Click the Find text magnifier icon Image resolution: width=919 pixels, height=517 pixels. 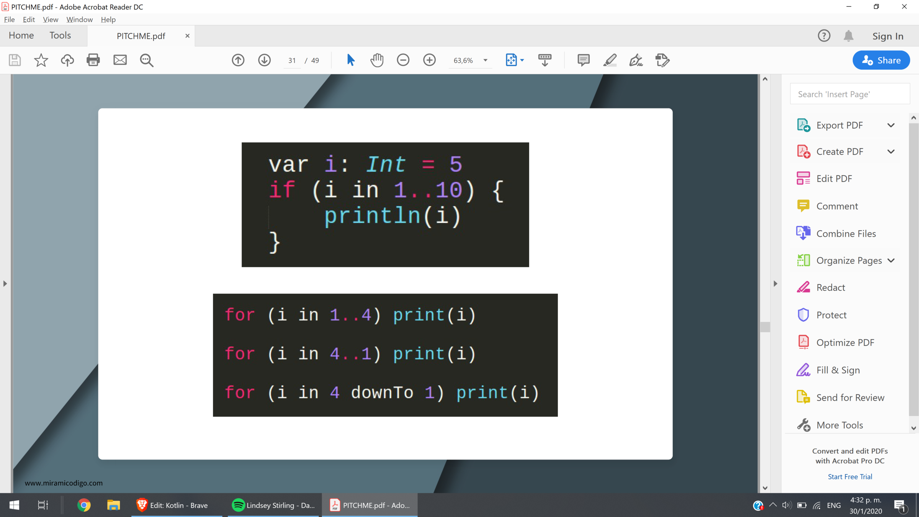click(x=146, y=60)
